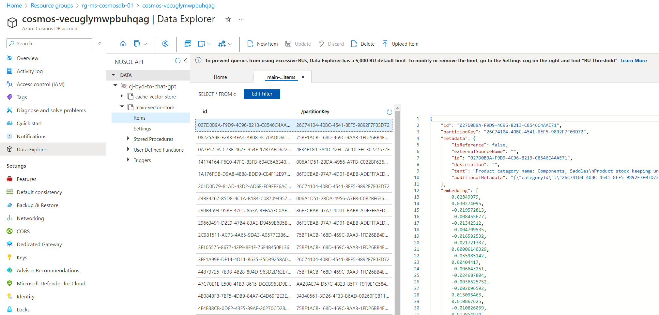Image resolution: width=659 pixels, height=315 pixels.
Task: Go to Home breadcrumb
Action: coord(14,6)
